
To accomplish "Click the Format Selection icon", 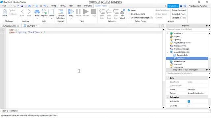I will (61, 12).
